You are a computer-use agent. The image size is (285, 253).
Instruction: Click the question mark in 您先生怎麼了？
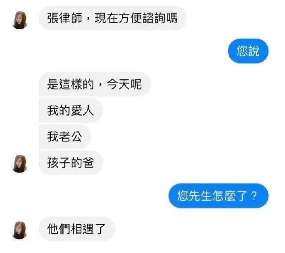click(x=254, y=196)
